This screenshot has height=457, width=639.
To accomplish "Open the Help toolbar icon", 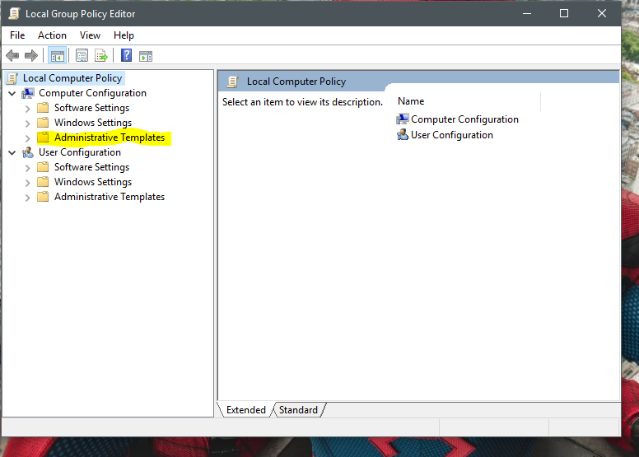I will tap(126, 55).
